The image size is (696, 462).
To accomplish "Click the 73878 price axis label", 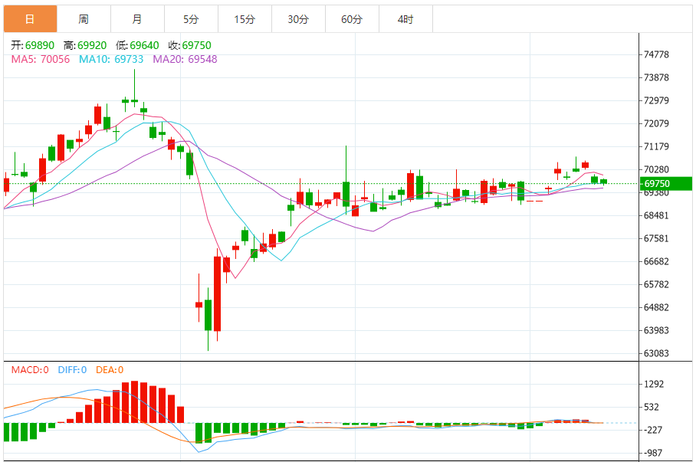I will pyautogui.click(x=656, y=77).
